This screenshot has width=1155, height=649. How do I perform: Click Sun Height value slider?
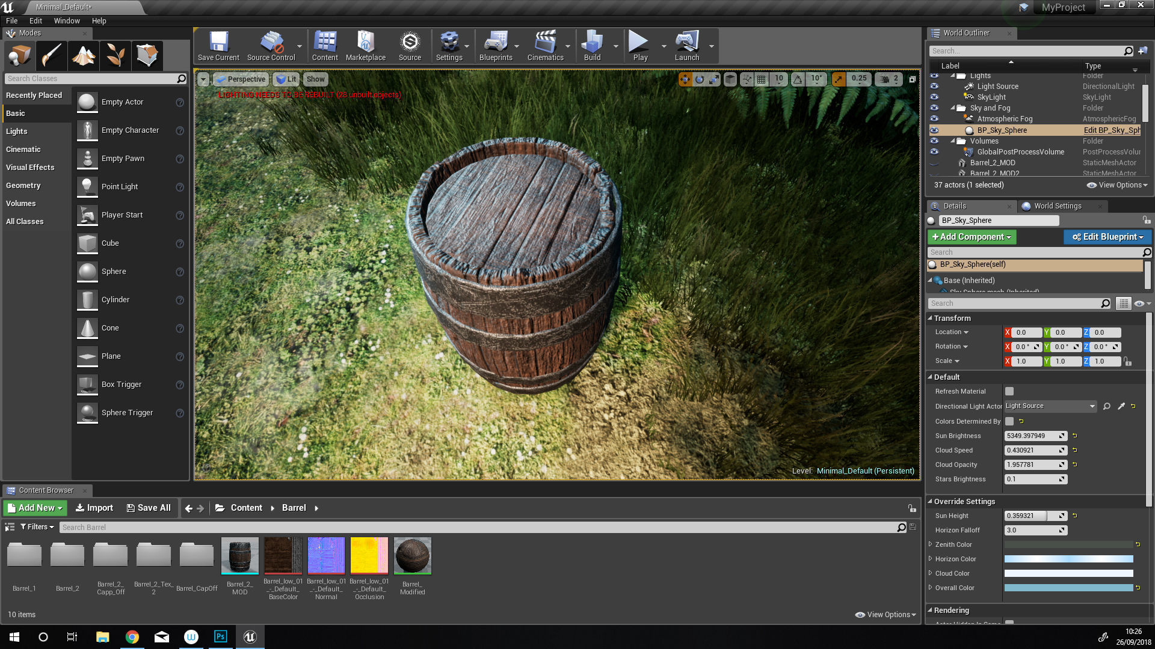[x=1035, y=516]
